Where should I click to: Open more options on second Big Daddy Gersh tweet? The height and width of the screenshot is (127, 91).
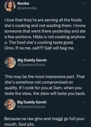tap(85, 102)
